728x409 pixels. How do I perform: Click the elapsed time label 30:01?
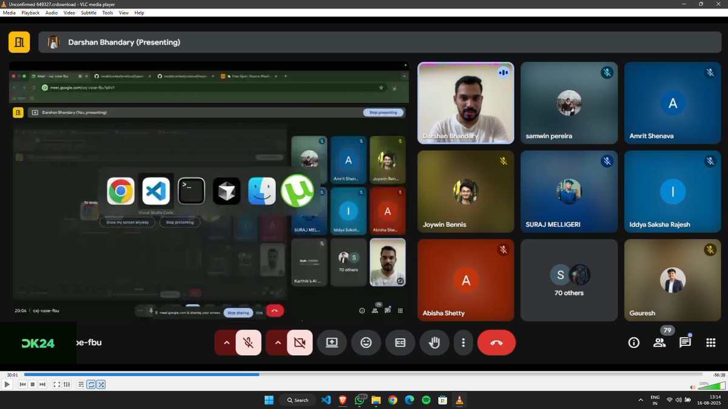12,374
